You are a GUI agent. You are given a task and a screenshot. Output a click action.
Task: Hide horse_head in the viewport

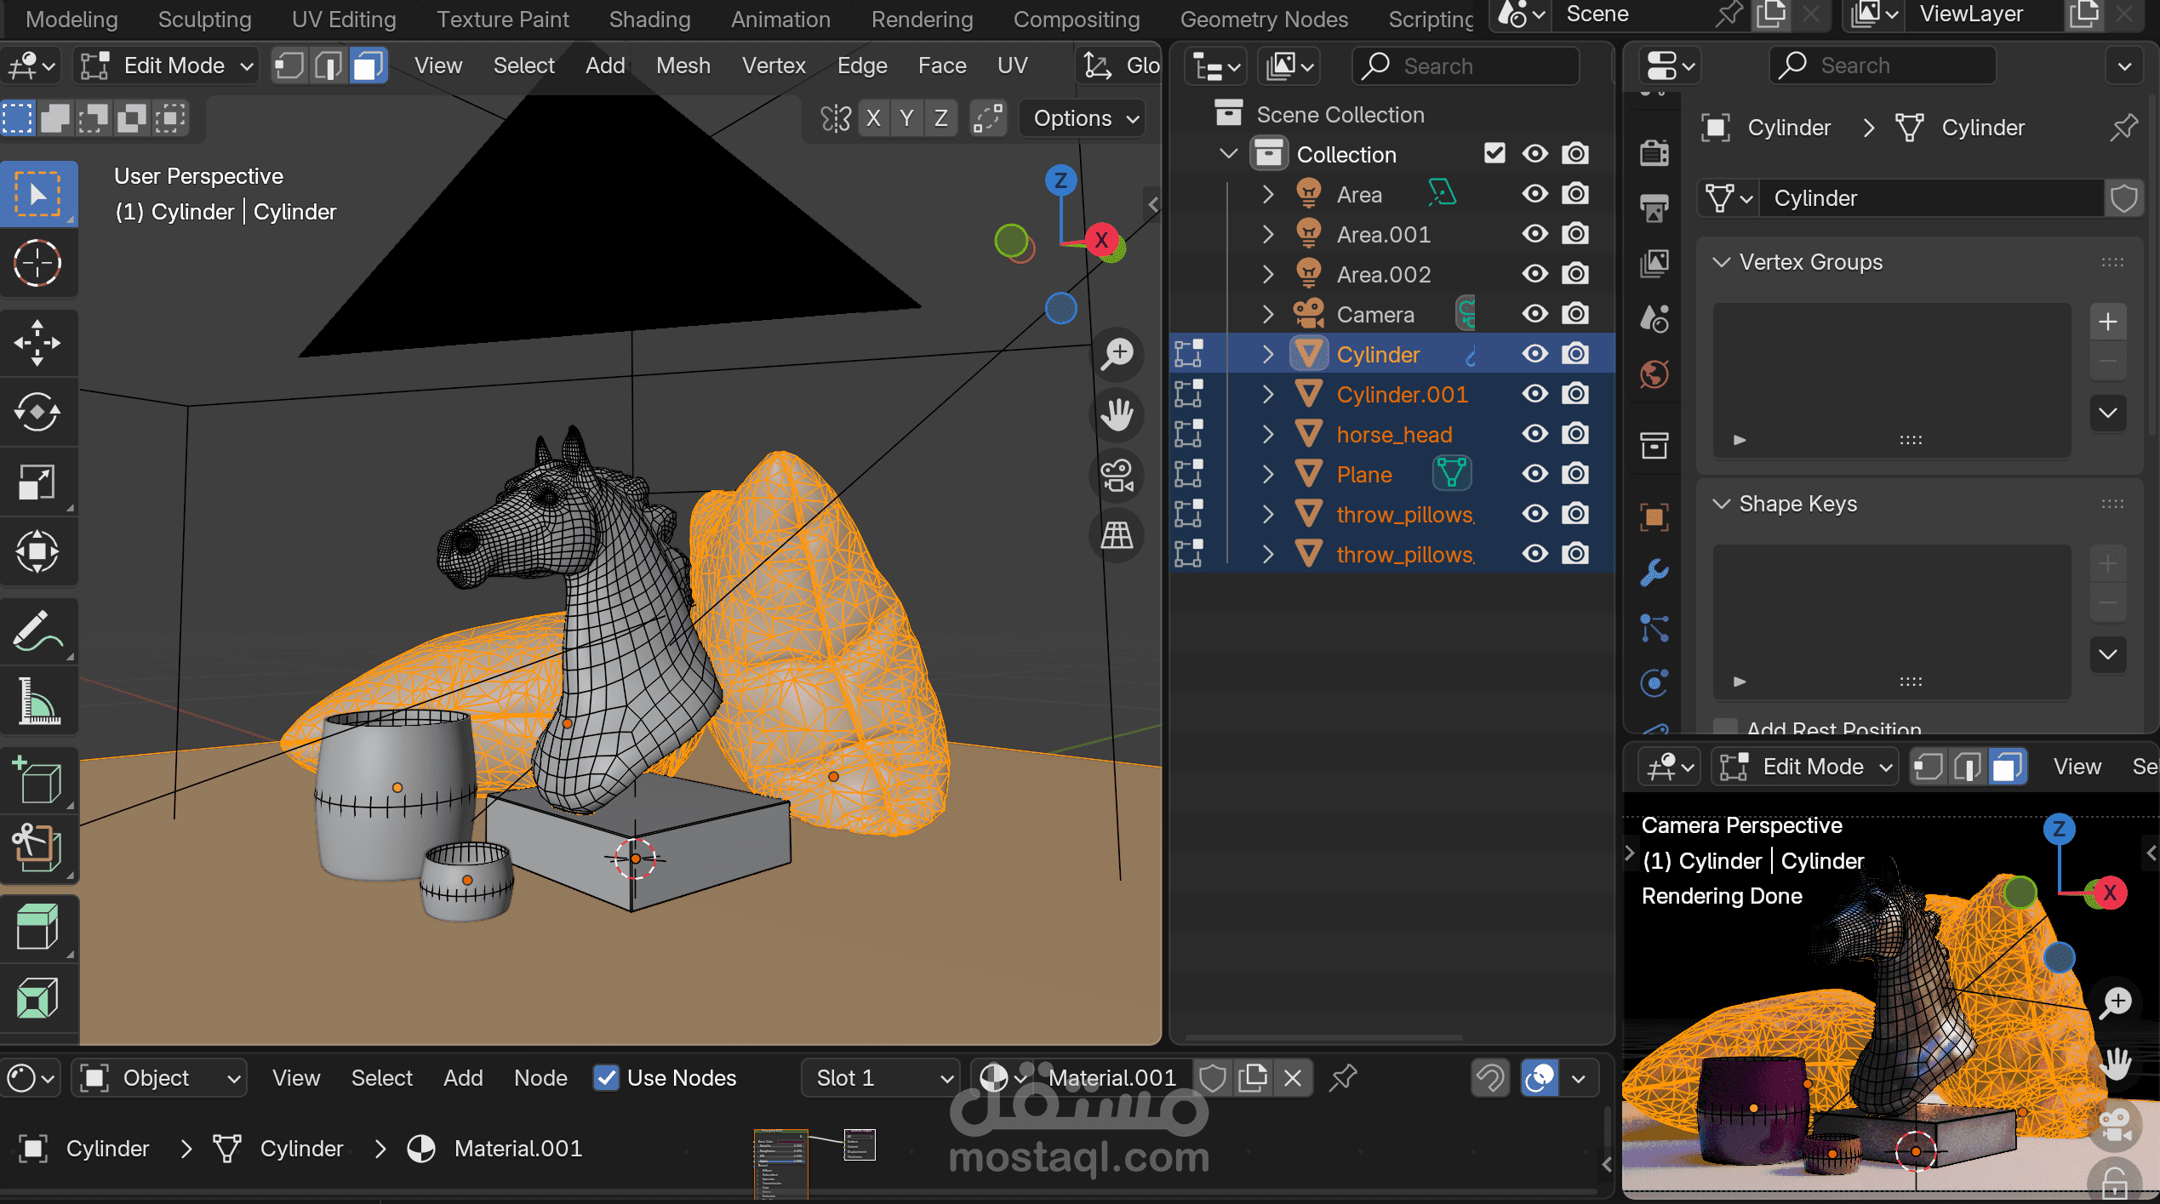coord(1534,434)
